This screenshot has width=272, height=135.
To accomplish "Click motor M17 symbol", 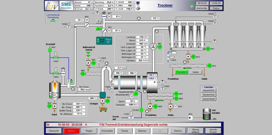I will (x=109, y=17).
